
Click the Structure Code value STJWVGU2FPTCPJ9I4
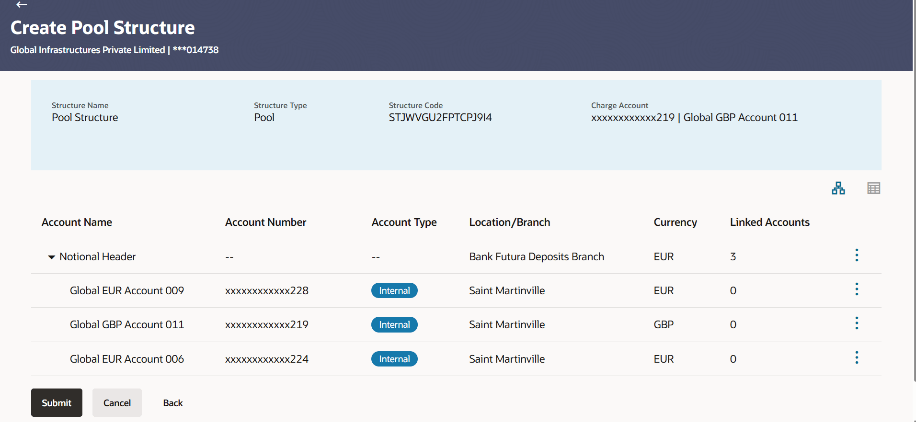click(440, 118)
